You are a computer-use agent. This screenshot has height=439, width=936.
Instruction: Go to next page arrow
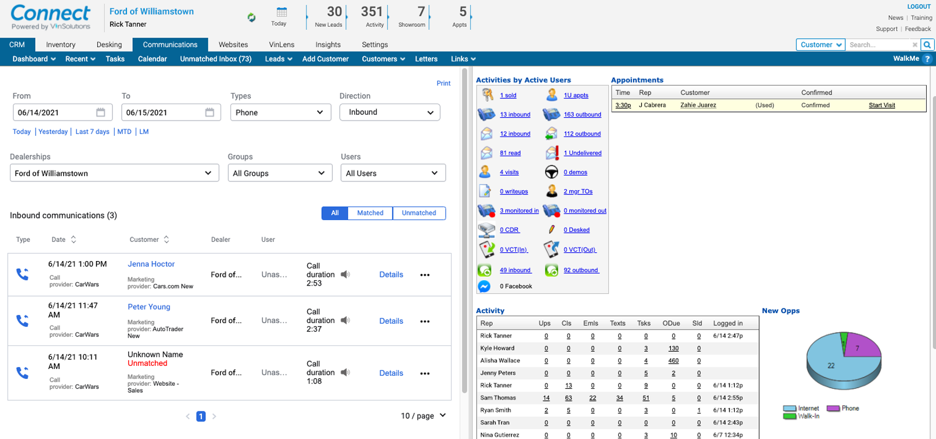[x=214, y=416]
